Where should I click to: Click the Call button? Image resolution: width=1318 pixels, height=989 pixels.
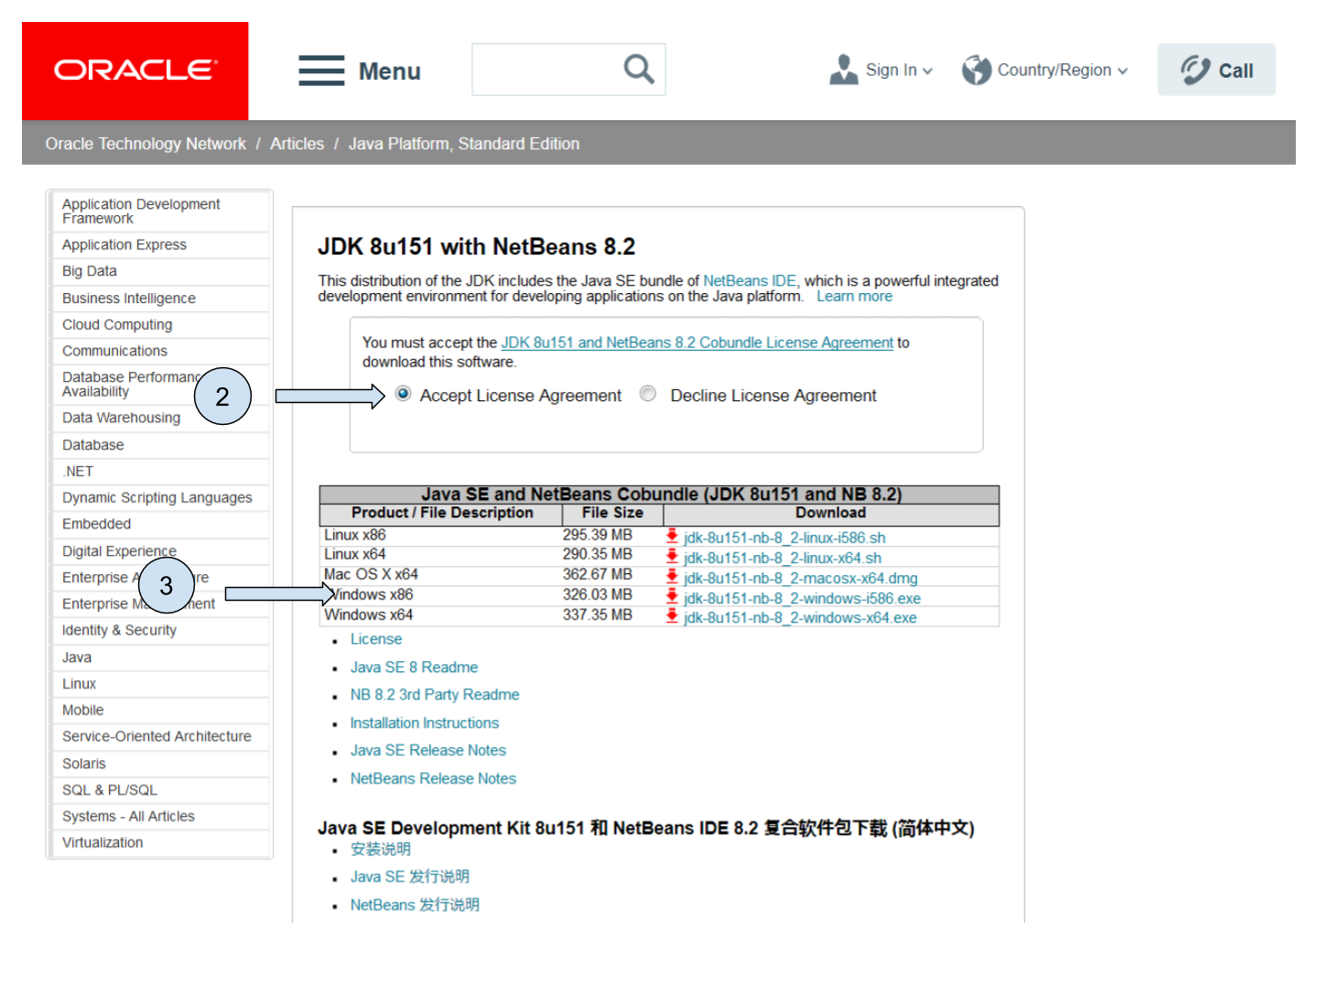point(1216,70)
